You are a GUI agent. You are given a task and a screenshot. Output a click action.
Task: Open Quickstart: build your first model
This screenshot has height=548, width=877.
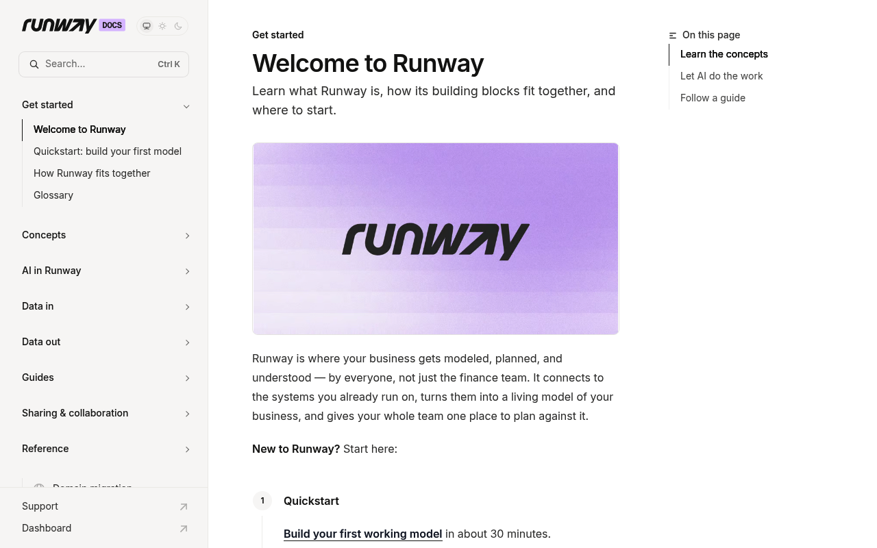108,151
